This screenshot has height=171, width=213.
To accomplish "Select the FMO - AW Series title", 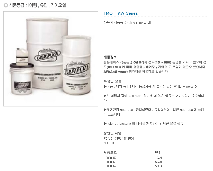I will [121, 13].
